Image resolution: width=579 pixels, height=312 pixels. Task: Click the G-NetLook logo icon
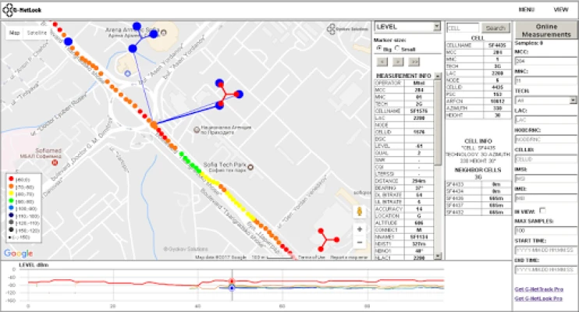click(x=8, y=9)
